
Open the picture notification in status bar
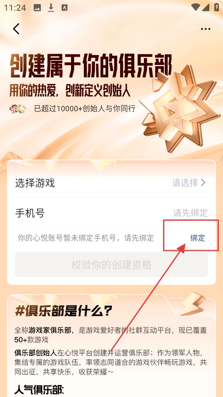pos(37,8)
